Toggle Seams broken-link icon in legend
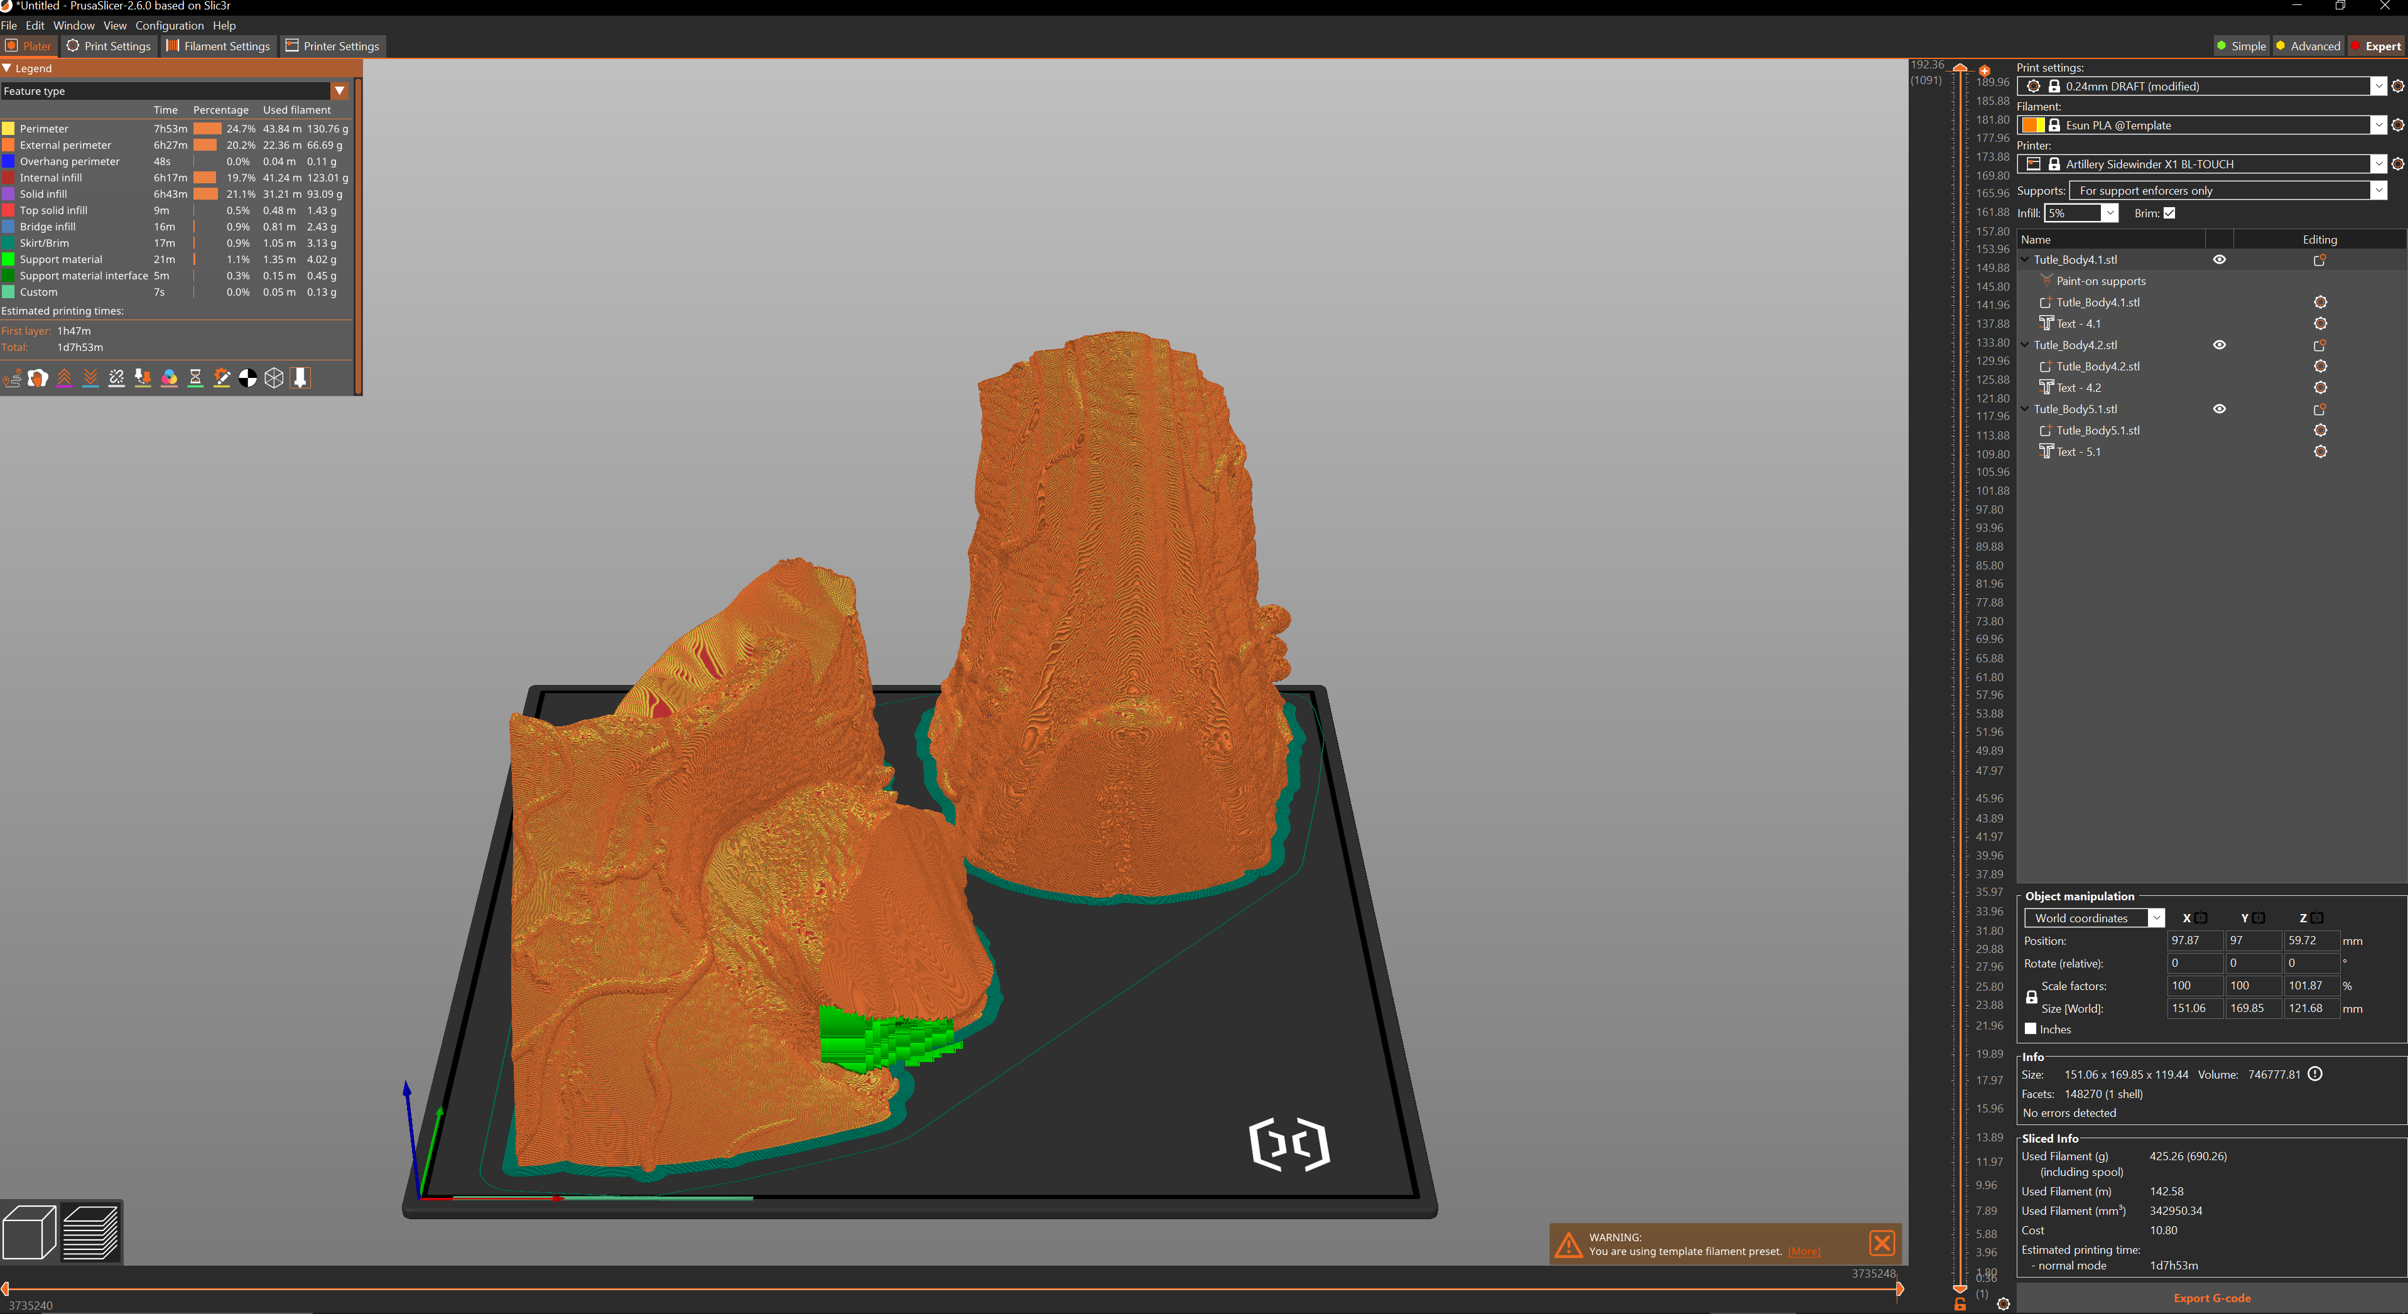The height and width of the screenshot is (1314, 2408). pos(117,377)
